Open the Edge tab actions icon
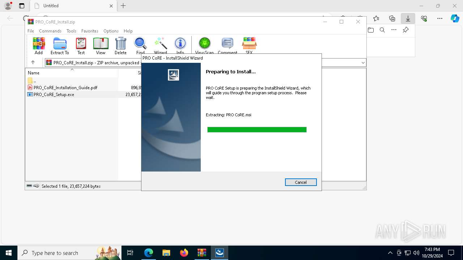The width and height of the screenshot is (463, 260). tap(22, 6)
